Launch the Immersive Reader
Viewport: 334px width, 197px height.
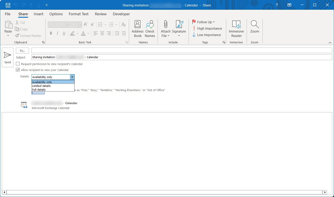236,29
